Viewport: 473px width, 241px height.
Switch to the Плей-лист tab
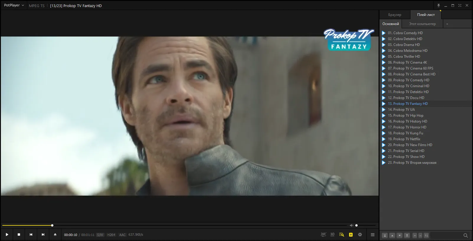[426, 15]
